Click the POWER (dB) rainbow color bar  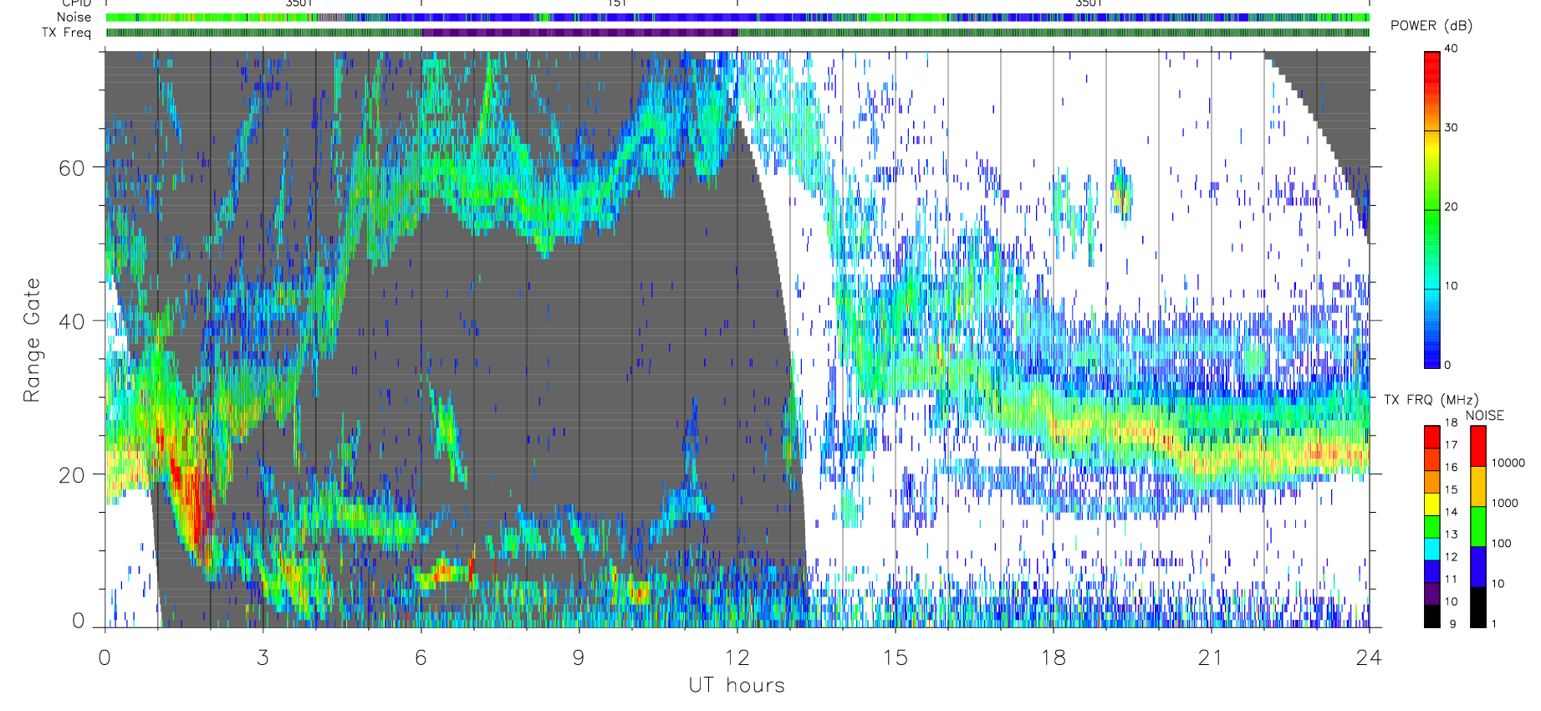pos(1432,210)
